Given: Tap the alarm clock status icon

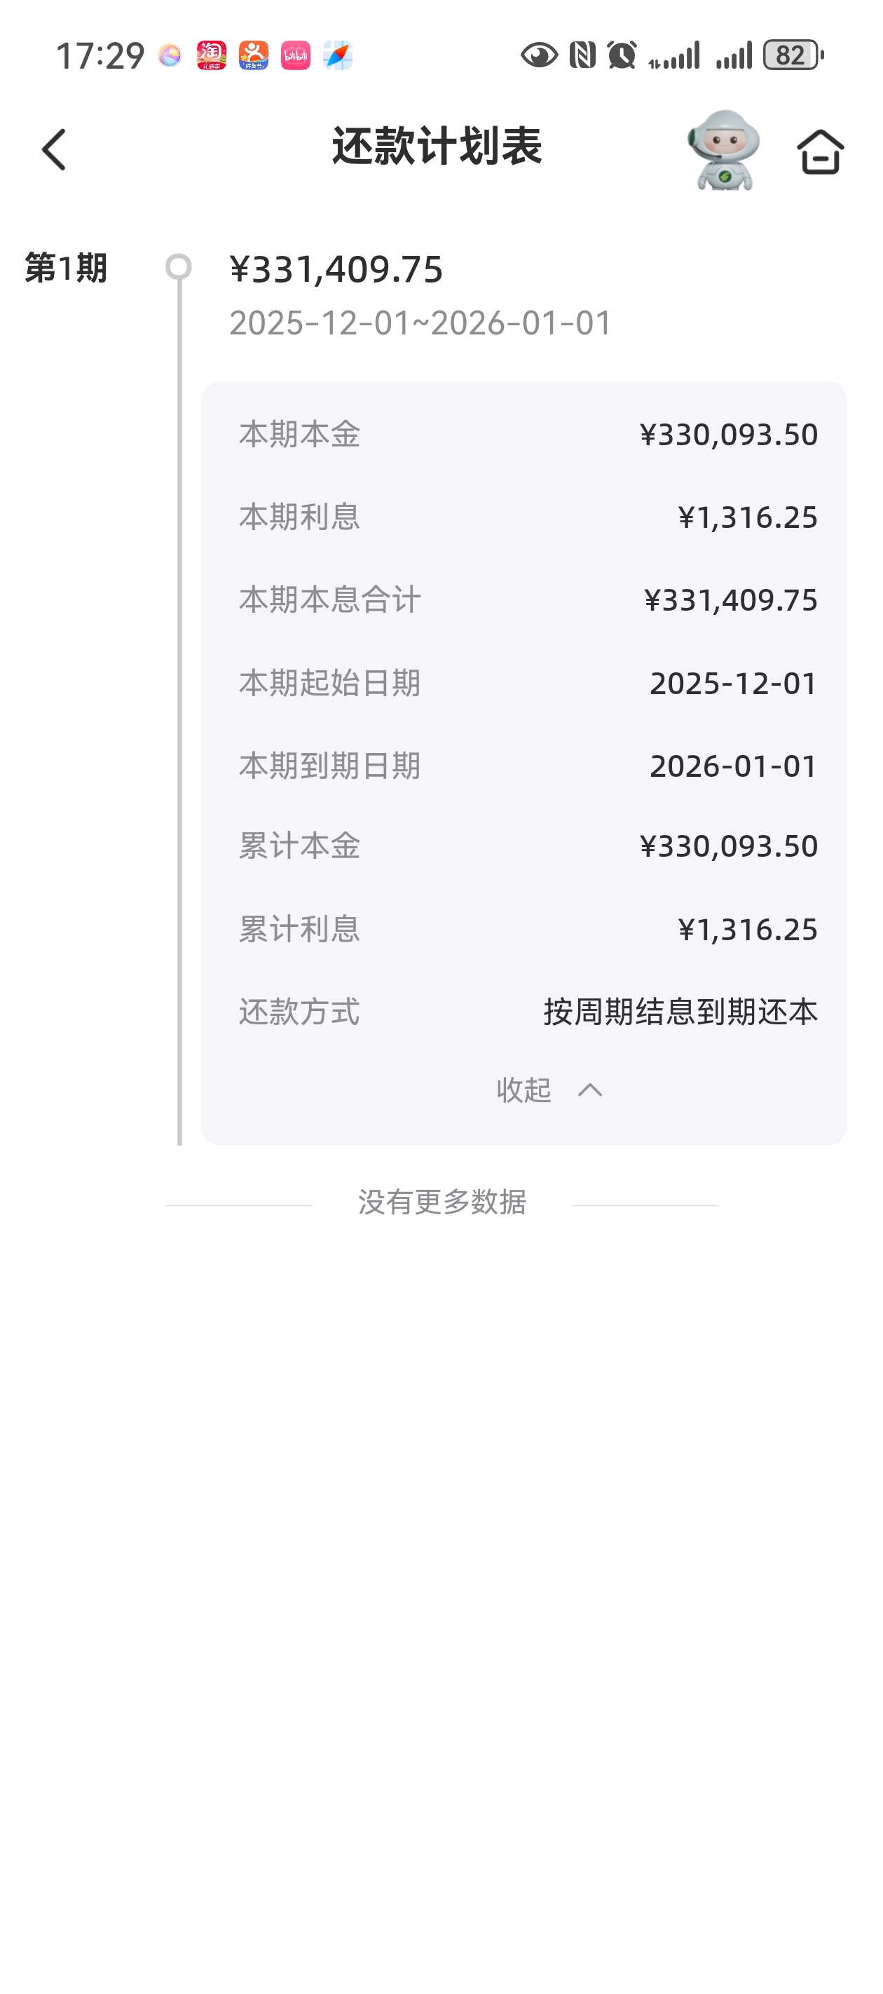Looking at the screenshot, I should (x=622, y=55).
